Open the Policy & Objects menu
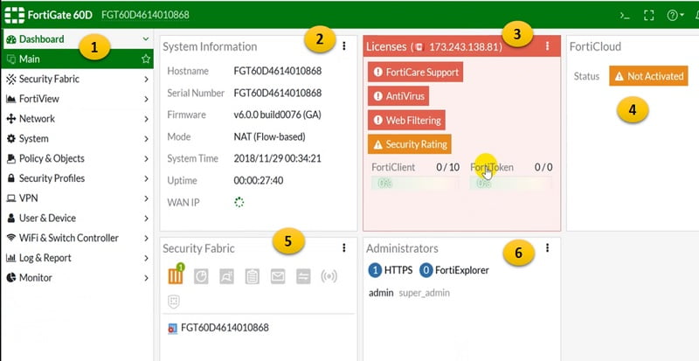The width and height of the screenshot is (699, 361). [77, 158]
